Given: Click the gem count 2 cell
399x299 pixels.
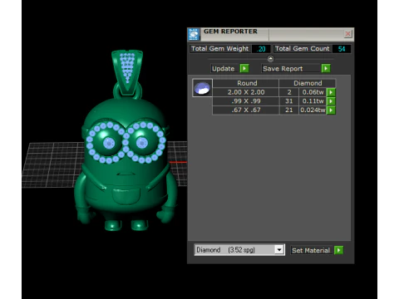Looking at the screenshot, I should (289, 92).
